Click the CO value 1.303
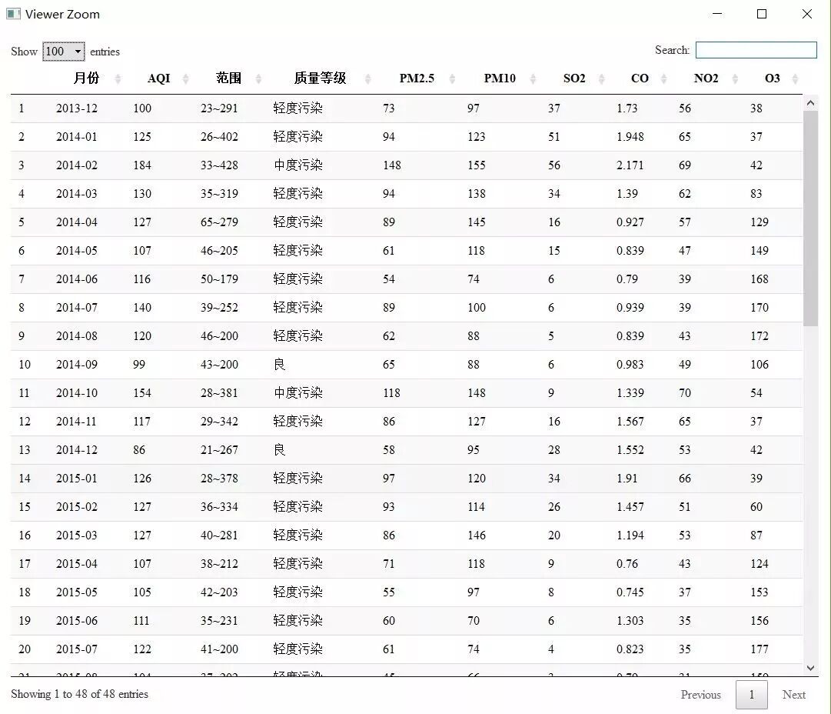831x714 pixels. coord(630,621)
